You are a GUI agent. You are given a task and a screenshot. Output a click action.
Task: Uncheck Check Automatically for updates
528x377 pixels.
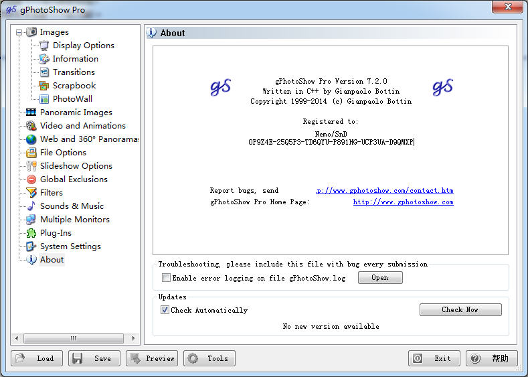165,309
